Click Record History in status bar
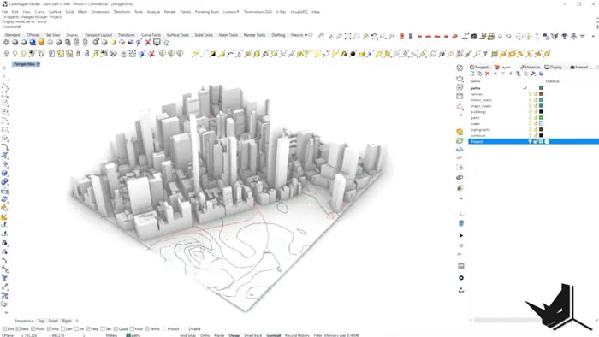 [297, 335]
